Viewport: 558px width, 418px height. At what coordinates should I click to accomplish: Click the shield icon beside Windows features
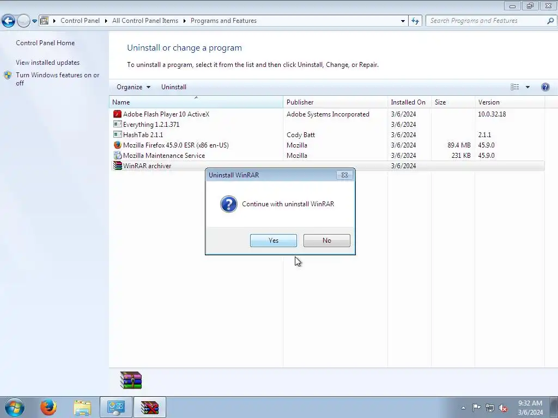[8, 75]
